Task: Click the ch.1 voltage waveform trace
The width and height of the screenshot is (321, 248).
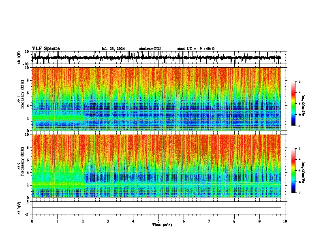Action: pos(156,58)
